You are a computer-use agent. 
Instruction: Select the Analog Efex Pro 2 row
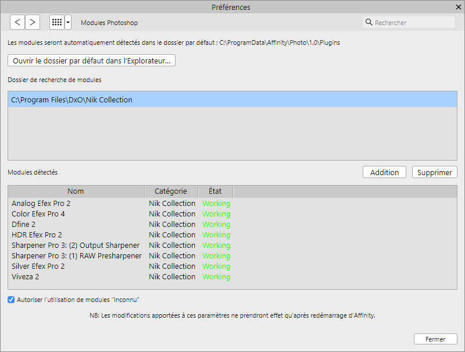click(233, 203)
